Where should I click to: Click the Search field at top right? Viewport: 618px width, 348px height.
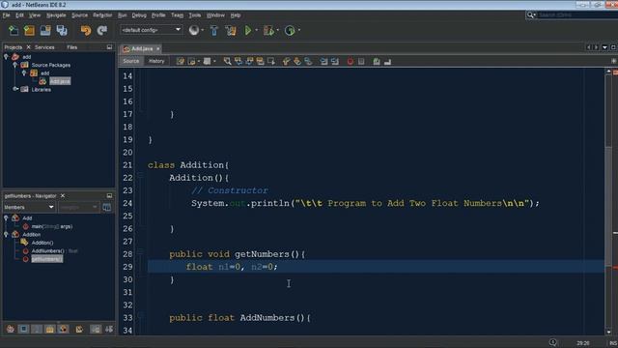point(576,15)
